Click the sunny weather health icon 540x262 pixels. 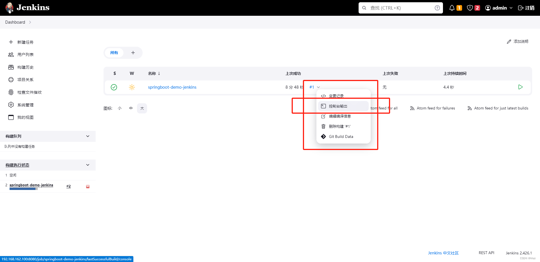tap(132, 87)
